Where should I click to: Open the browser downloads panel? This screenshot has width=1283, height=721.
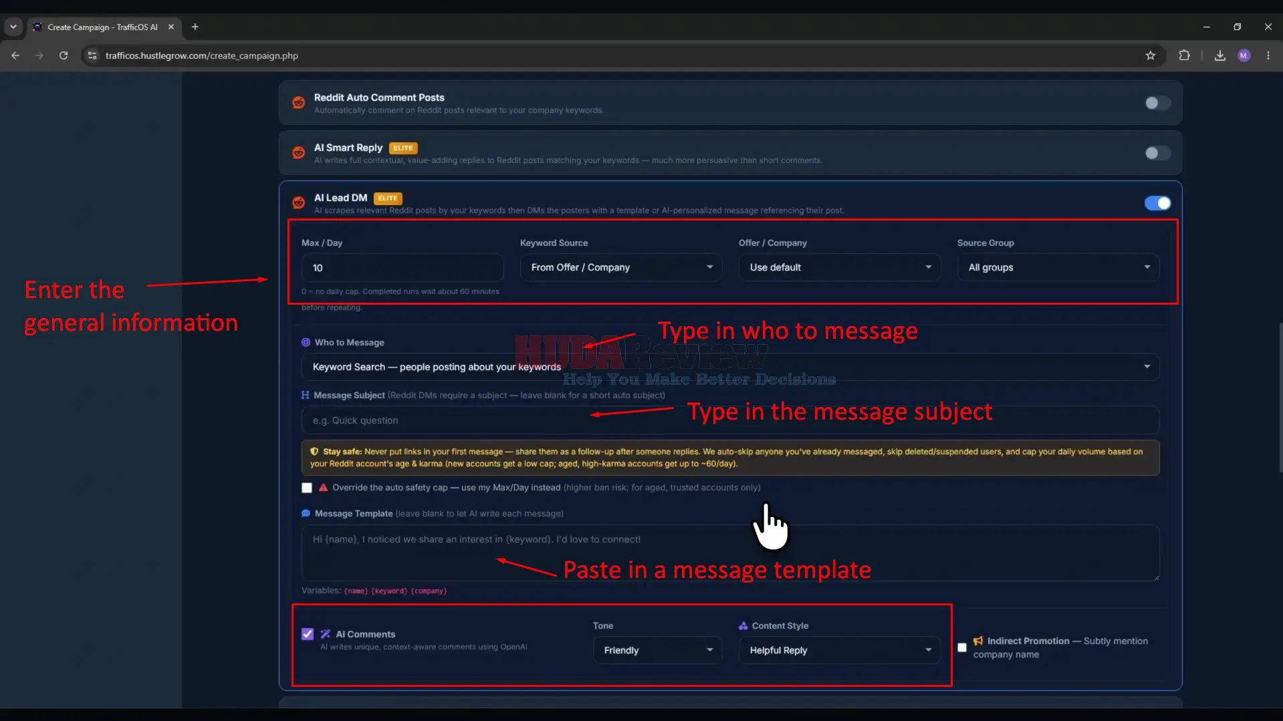pyautogui.click(x=1220, y=55)
